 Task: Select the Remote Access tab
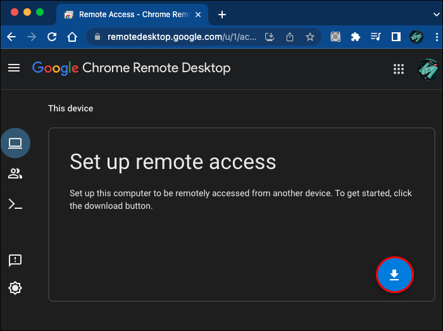pos(127,14)
